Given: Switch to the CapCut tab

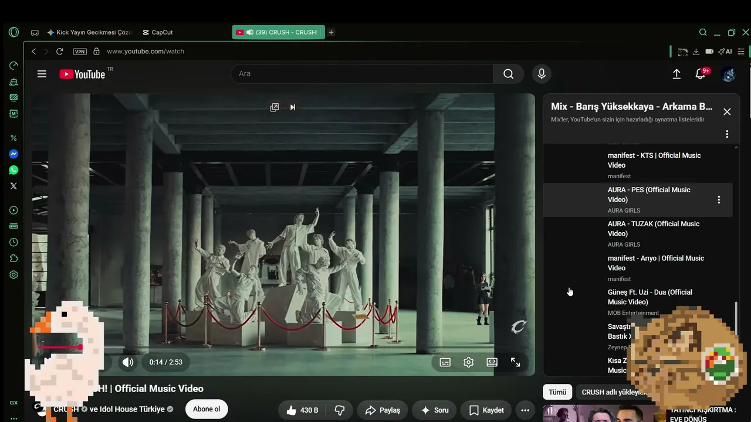Looking at the screenshot, I should point(158,32).
